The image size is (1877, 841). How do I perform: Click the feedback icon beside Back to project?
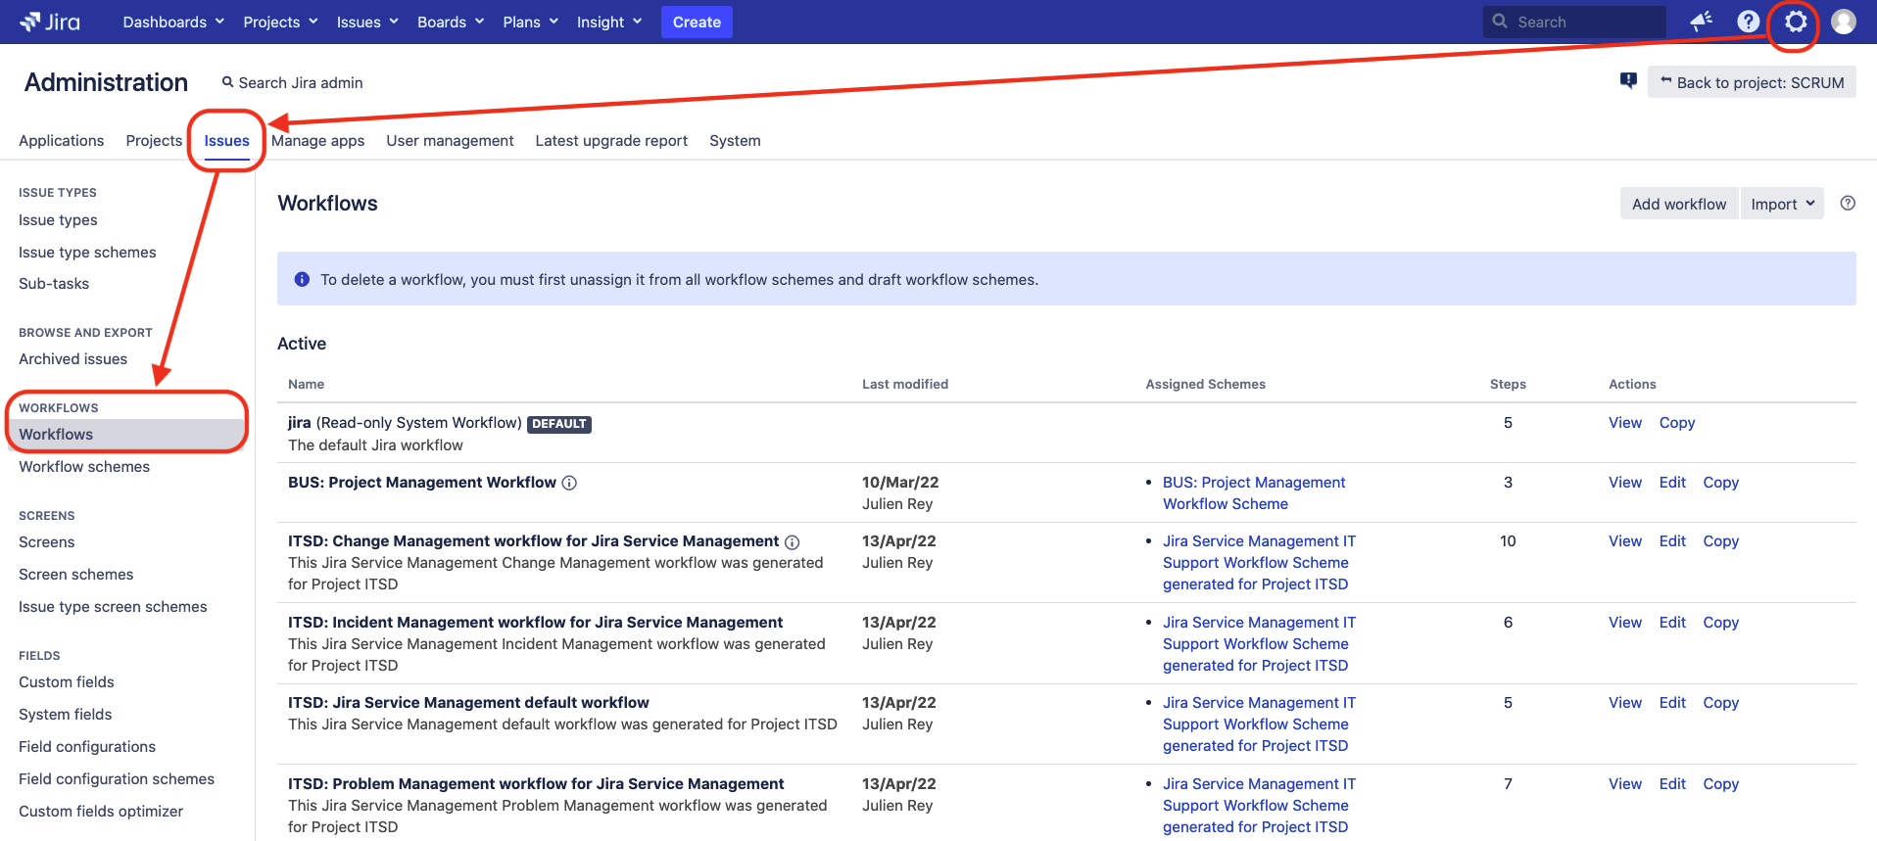pyautogui.click(x=1628, y=81)
